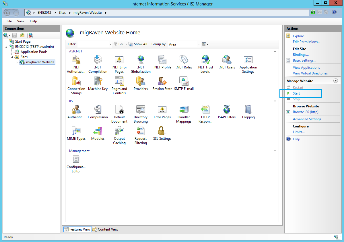The image size is (344, 242).
Task: Open the Handler Mappings feature
Action: click(x=184, y=114)
